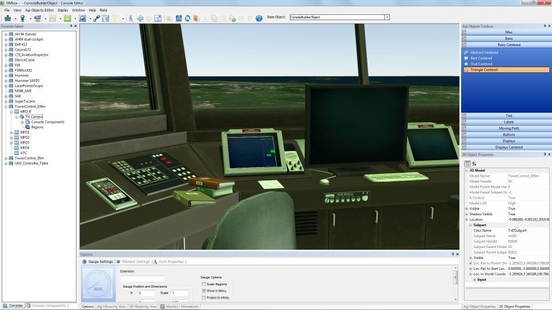Enable the Scale Regions checkbox
The image size is (552, 310).
[204, 284]
